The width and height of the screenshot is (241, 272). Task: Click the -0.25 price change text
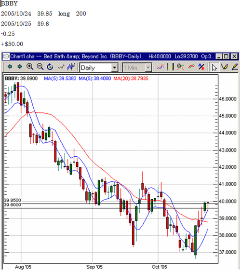8,34
